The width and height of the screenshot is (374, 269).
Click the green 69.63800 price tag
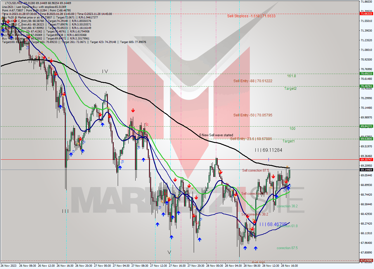pyautogui.click(x=366, y=139)
